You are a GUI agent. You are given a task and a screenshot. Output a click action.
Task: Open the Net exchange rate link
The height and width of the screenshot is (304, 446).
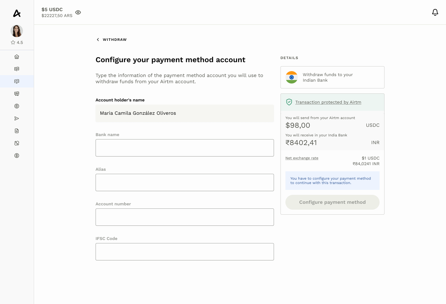(x=302, y=158)
